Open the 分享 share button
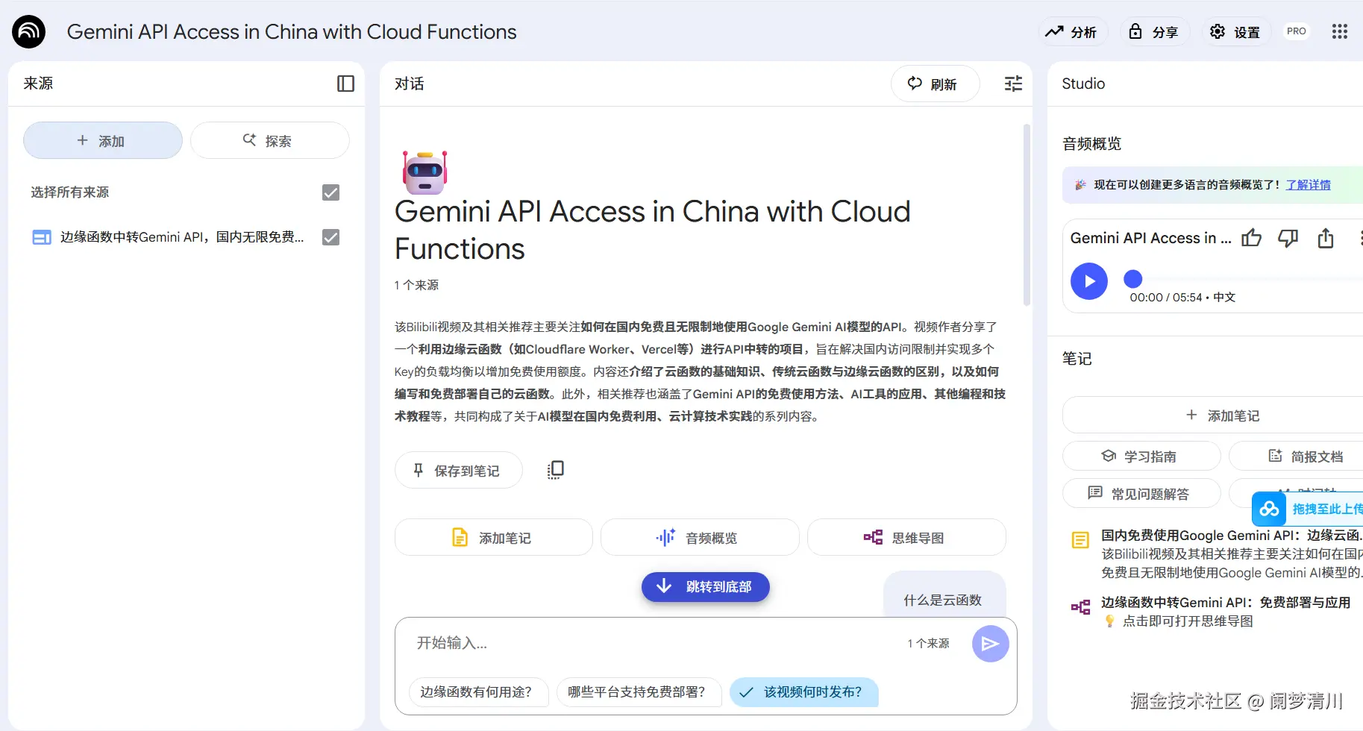The image size is (1363, 731). coord(1153,32)
